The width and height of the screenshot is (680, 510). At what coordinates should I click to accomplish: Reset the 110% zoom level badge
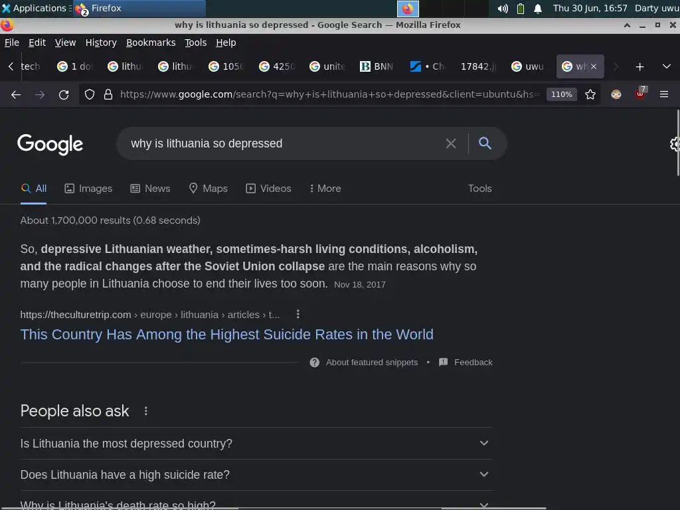[x=562, y=94]
